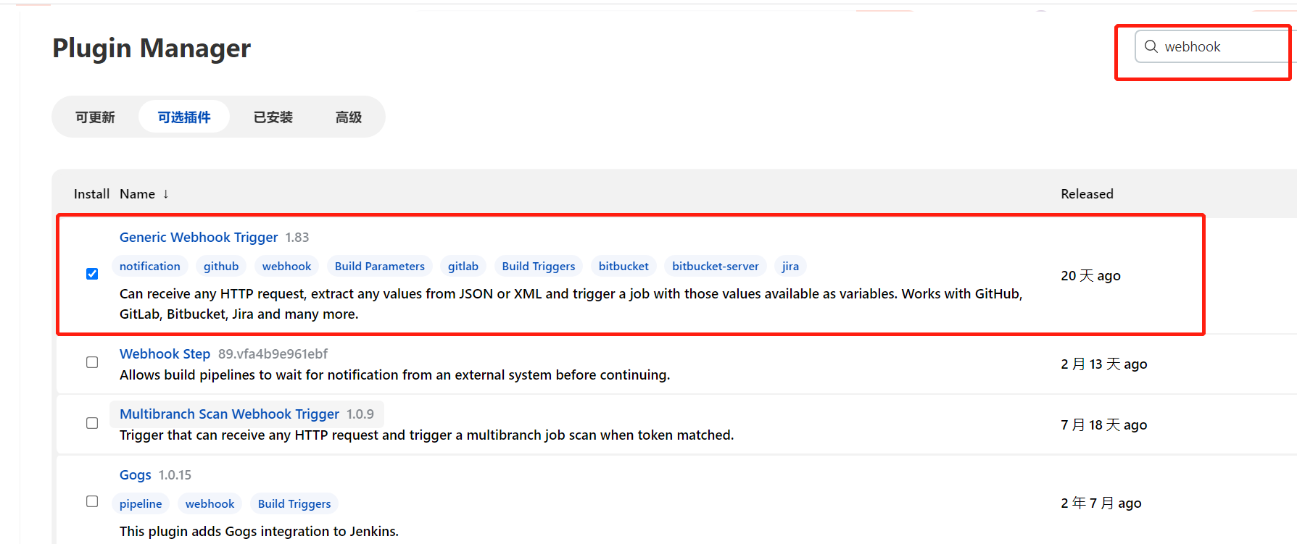Click the webhook tag under Gogs

(x=210, y=504)
